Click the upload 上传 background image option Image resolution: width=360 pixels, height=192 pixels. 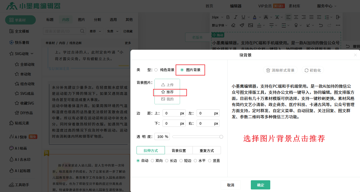pos(167,85)
